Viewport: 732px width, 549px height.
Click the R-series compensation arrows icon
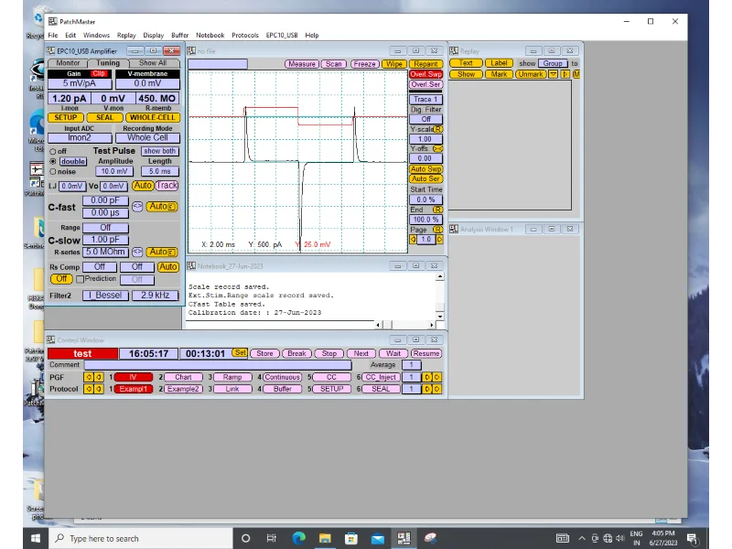click(137, 252)
